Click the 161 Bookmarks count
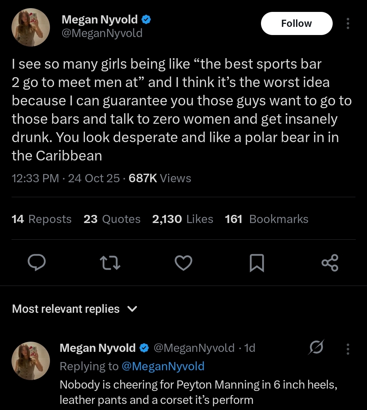Viewport: 367px width, 410px height. pyautogui.click(x=266, y=219)
